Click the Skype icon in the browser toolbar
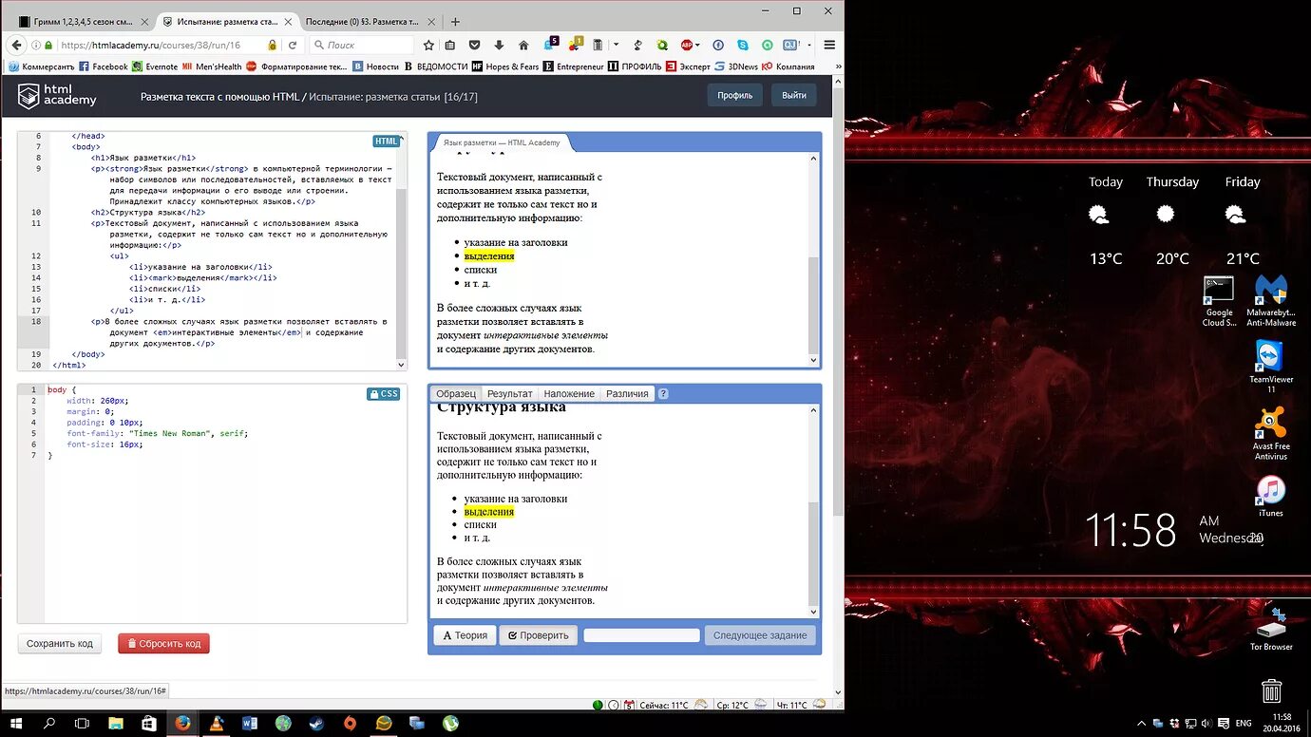 coord(742,45)
